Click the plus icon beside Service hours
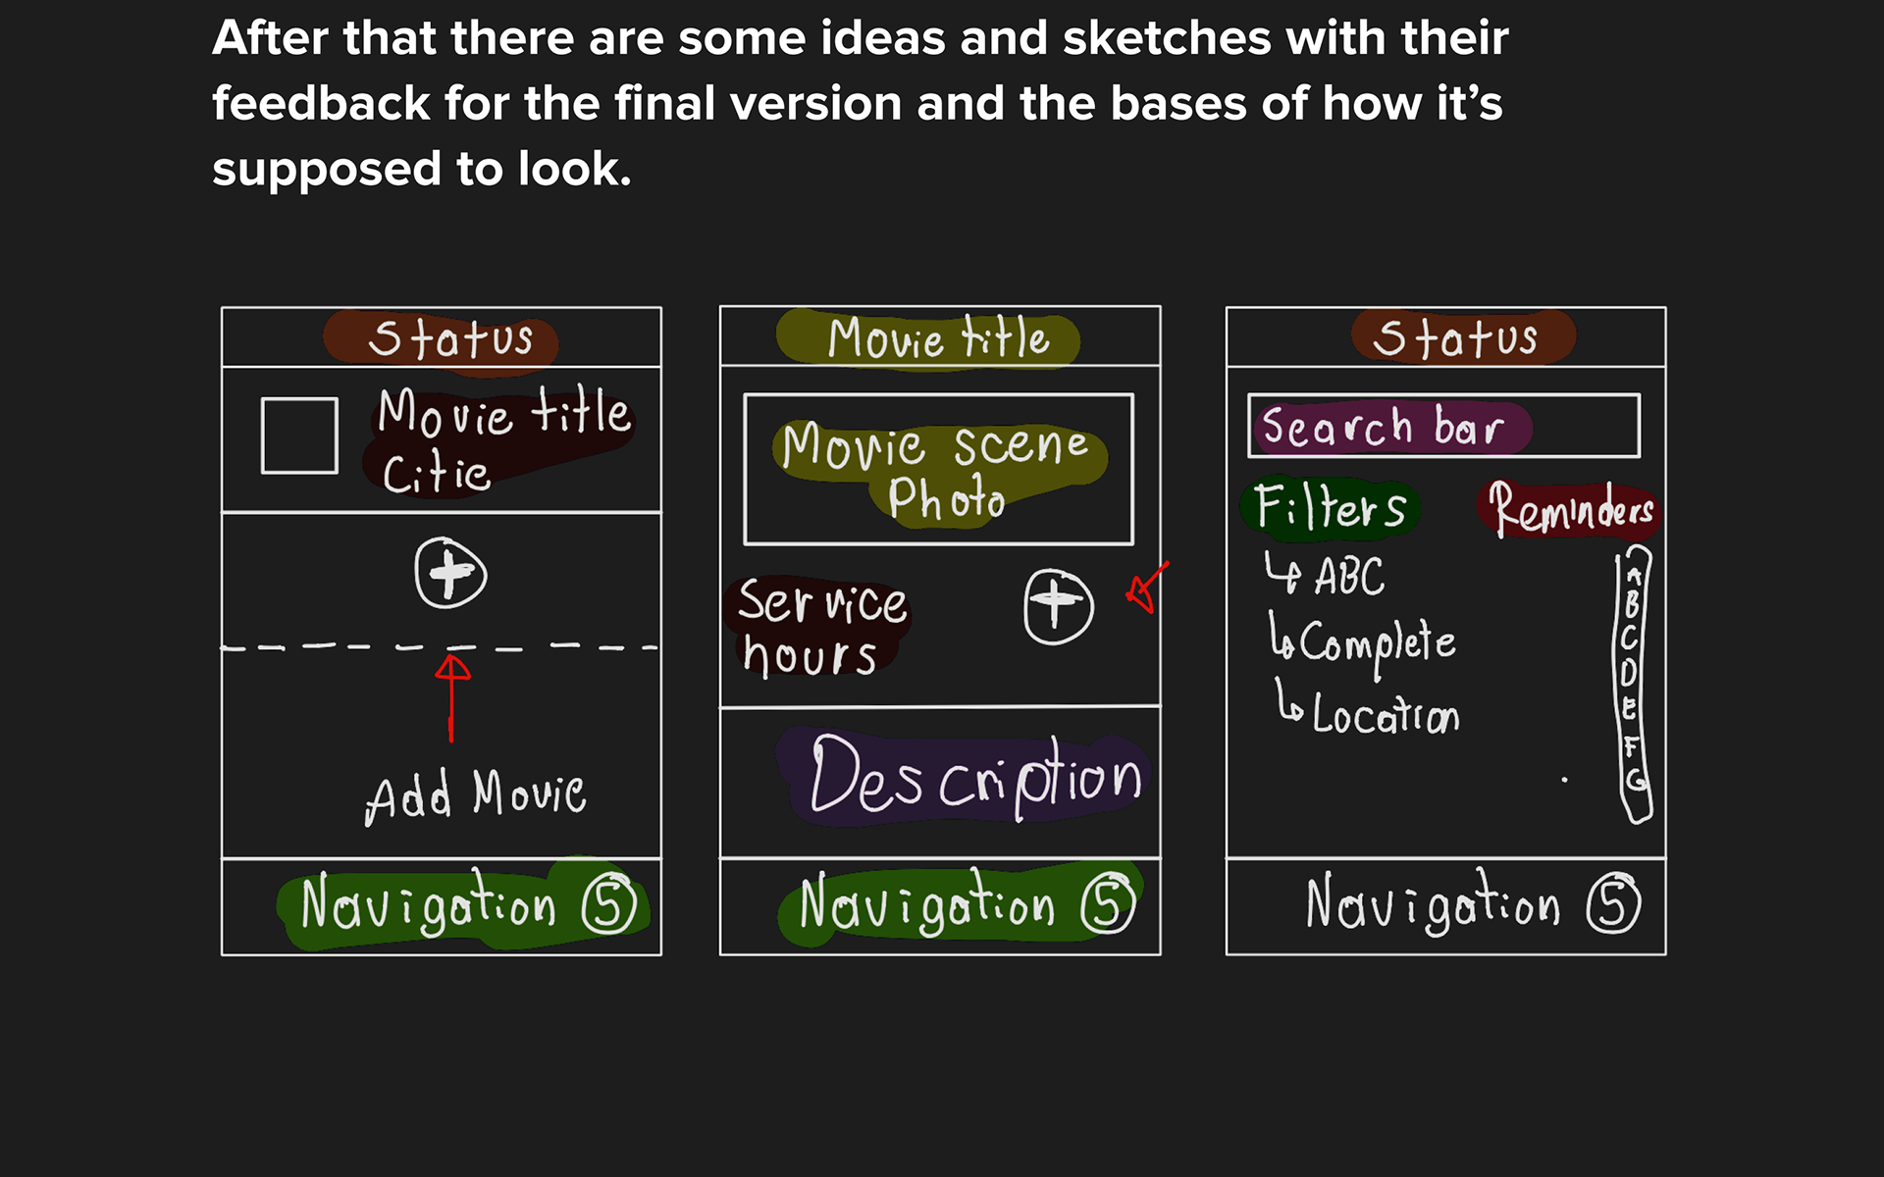This screenshot has width=1884, height=1177. pyautogui.click(x=1058, y=605)
